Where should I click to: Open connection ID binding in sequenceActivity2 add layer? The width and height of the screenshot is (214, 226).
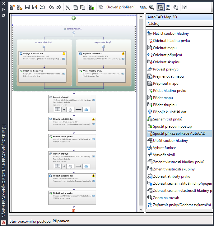[123, 74]
